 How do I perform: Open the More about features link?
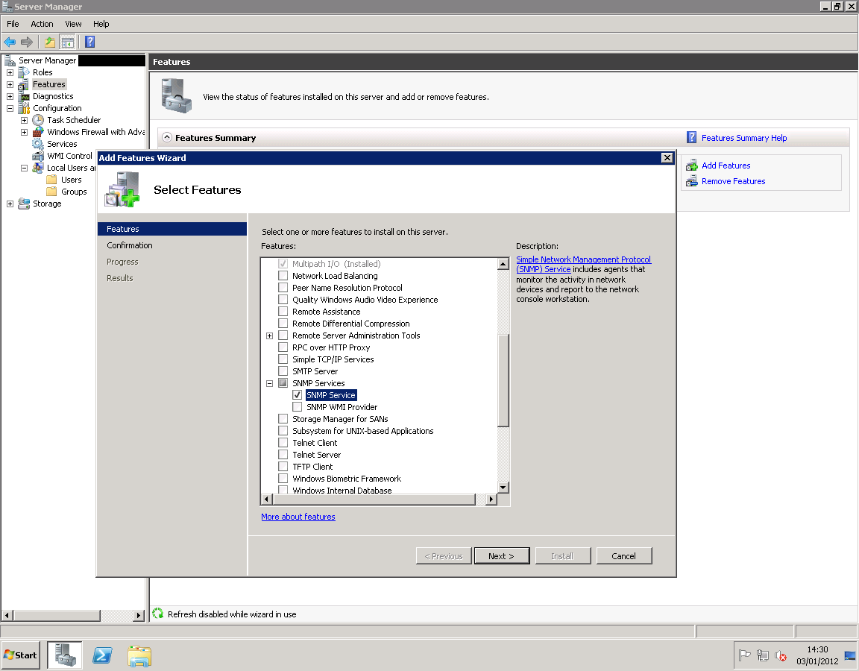(x=298, y=517)
